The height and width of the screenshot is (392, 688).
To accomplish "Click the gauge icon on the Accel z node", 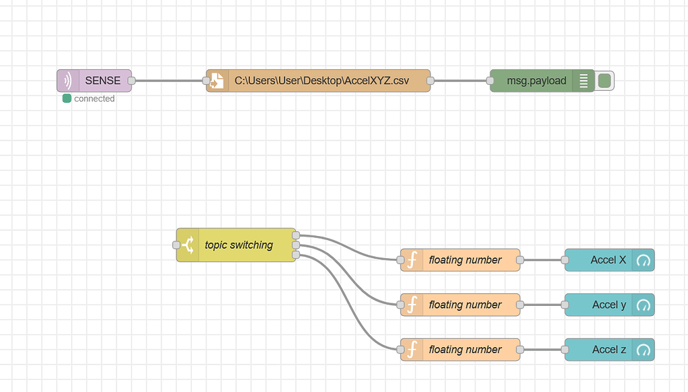I will (x=644, y=350).
